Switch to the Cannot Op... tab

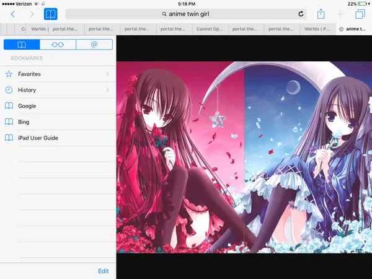coord(210,29)
